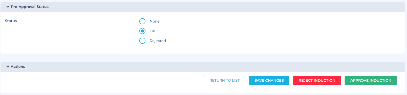Click the 'Ok' option label text
This screenshot has width=407, height=95.
click(x=152, y=31)
